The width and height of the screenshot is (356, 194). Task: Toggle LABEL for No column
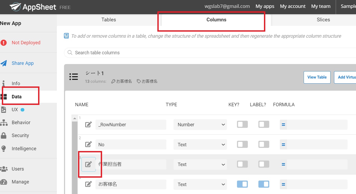tap(264, 144)
